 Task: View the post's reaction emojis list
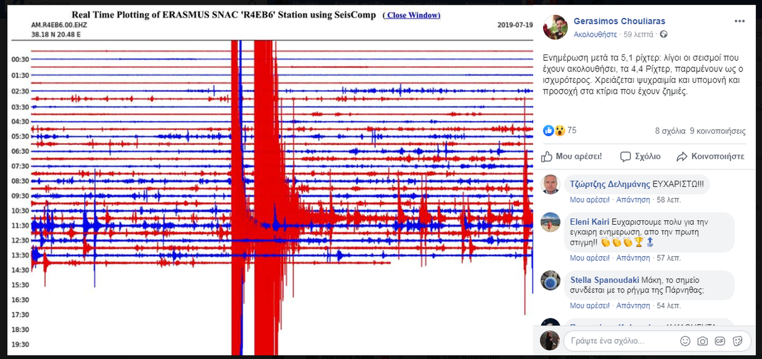[554, 130]
